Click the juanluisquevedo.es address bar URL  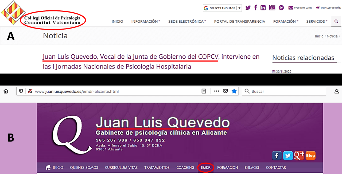77,91
